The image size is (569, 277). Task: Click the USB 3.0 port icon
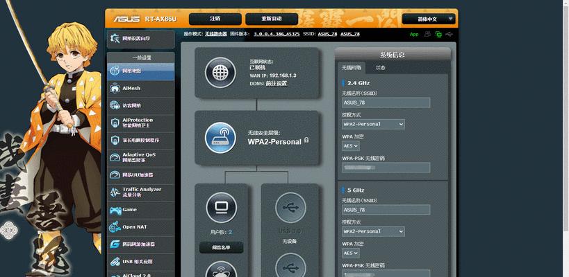click(x=290, y=208)
